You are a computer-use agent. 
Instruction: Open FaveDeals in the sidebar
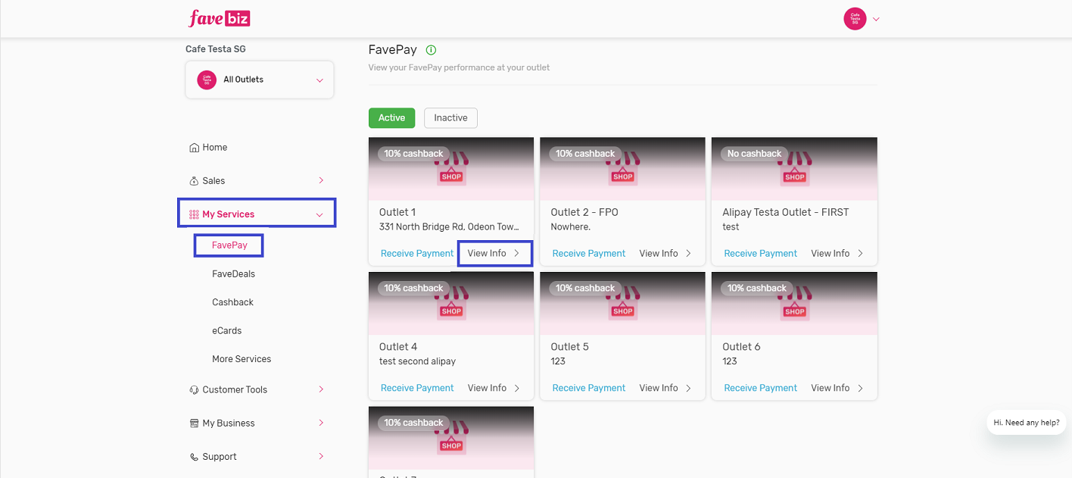(x=234, y=273)
